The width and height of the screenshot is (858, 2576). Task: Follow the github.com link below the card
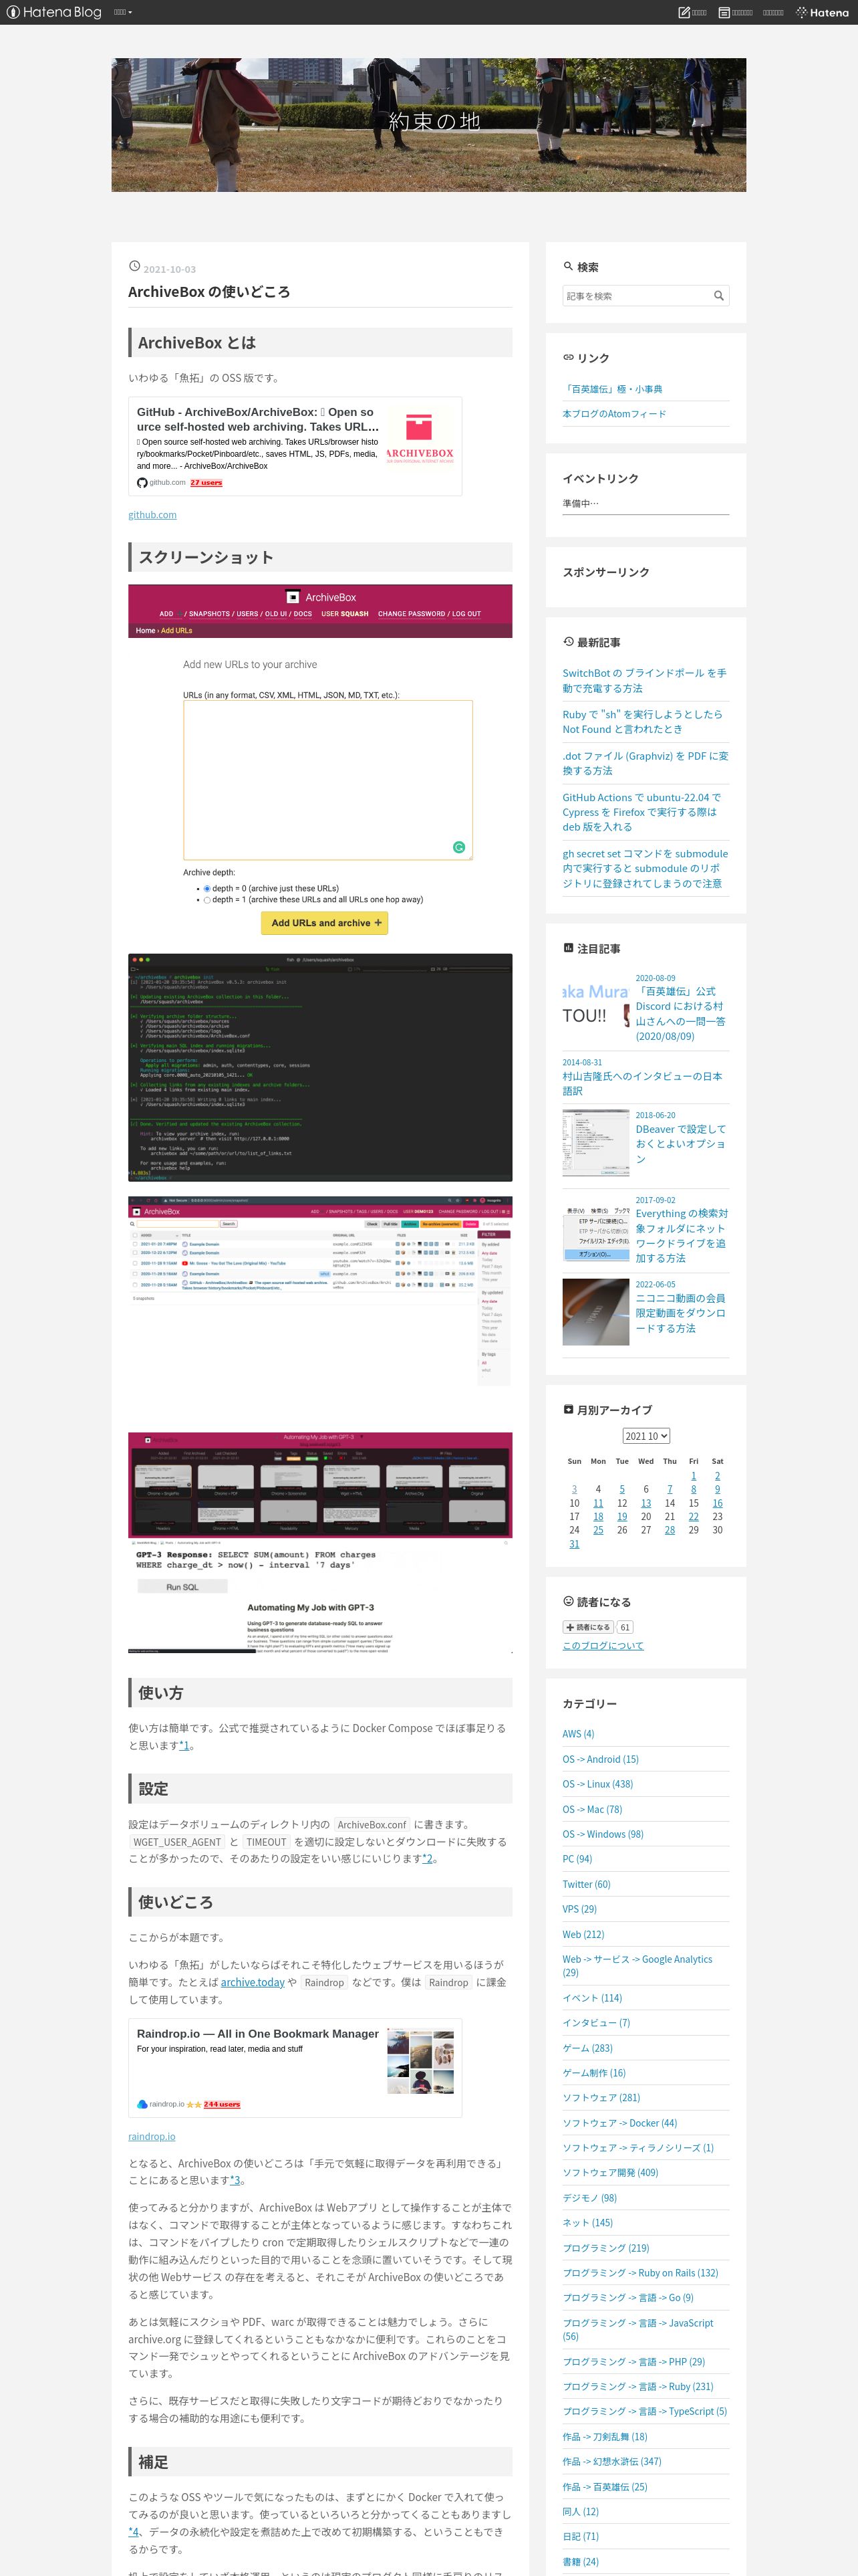click(152, 514)
